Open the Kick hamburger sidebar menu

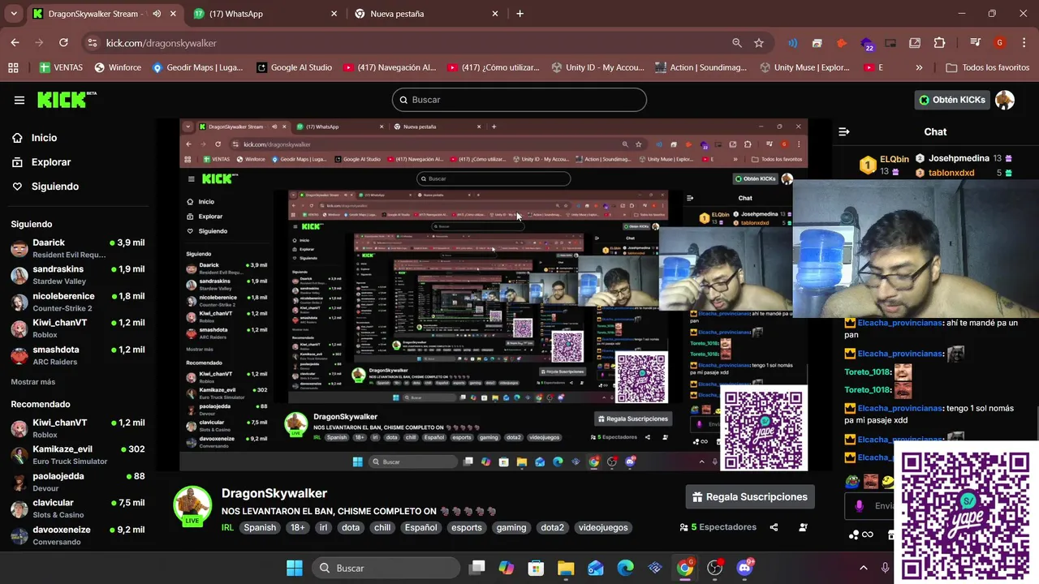click(x=19, y=100)
